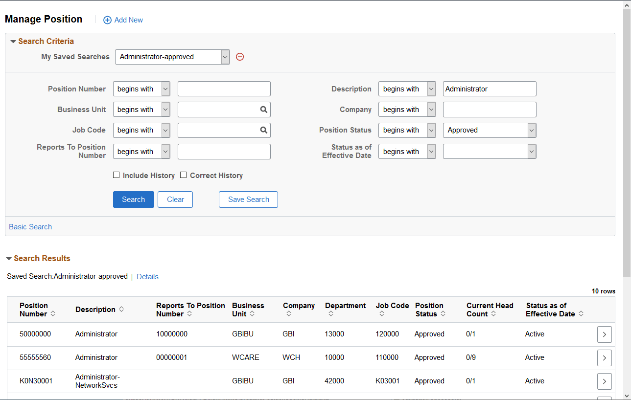The image size is (631, 400).
Task: Open details chevron for Administrator-NetworkSvcs row
Action: point(604,381)
